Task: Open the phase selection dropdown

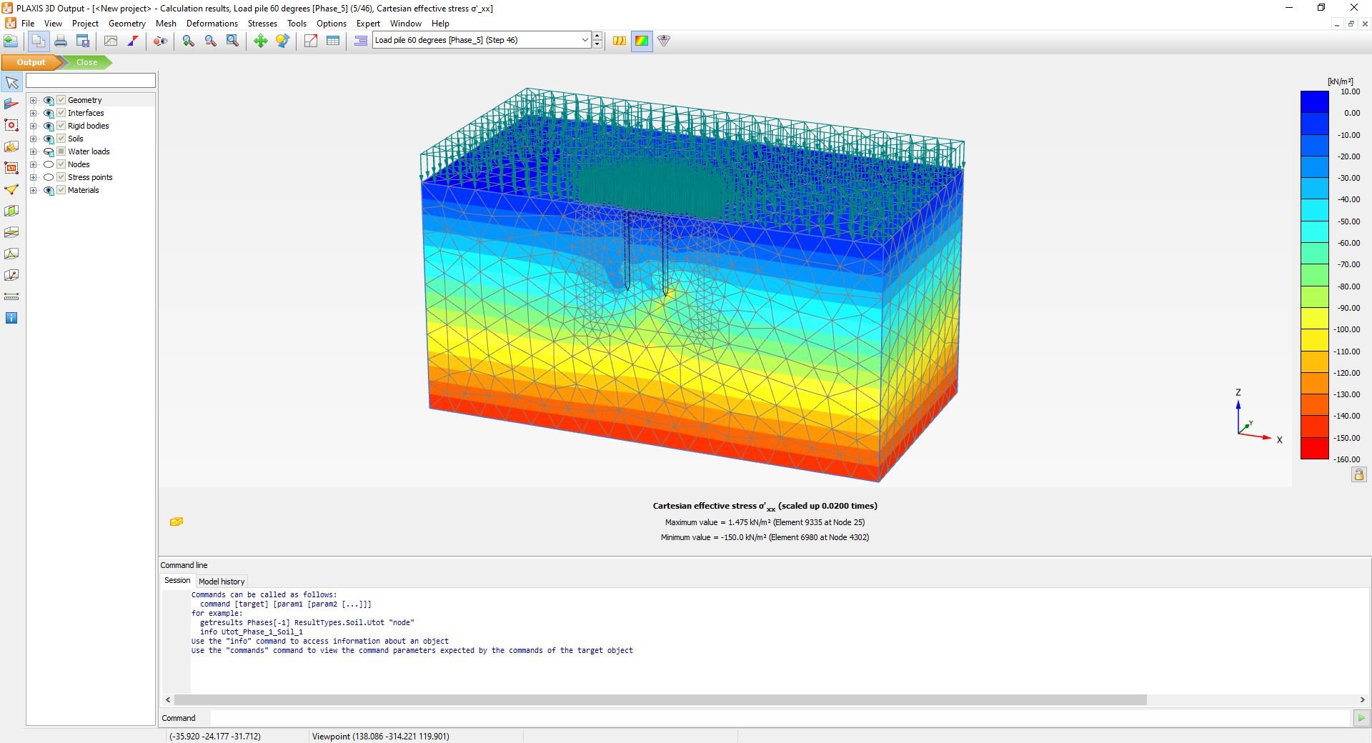Action: [585, 40]
